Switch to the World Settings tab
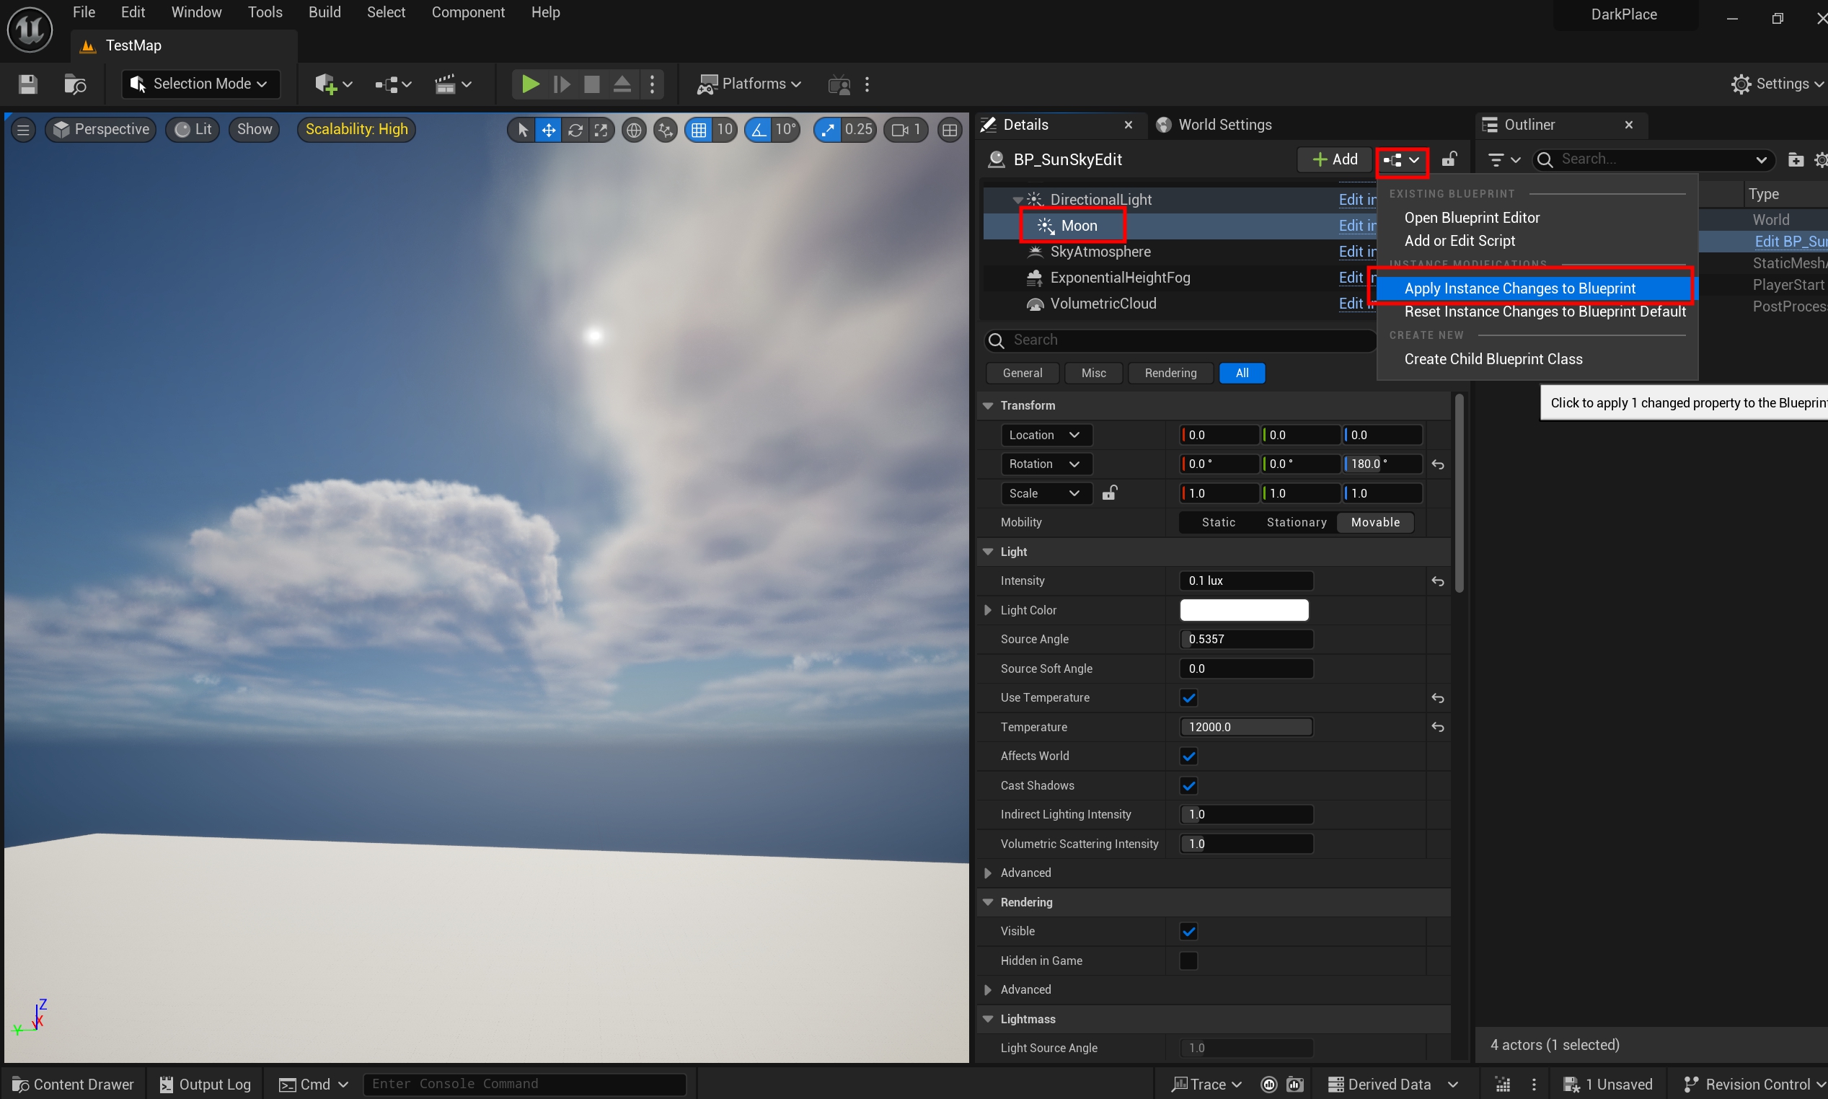Viewport: 1828px width, 1099px height. [1224, 125]
